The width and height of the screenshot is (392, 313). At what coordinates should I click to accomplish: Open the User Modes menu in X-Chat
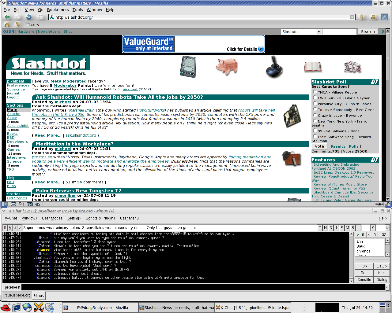point(52,218)
